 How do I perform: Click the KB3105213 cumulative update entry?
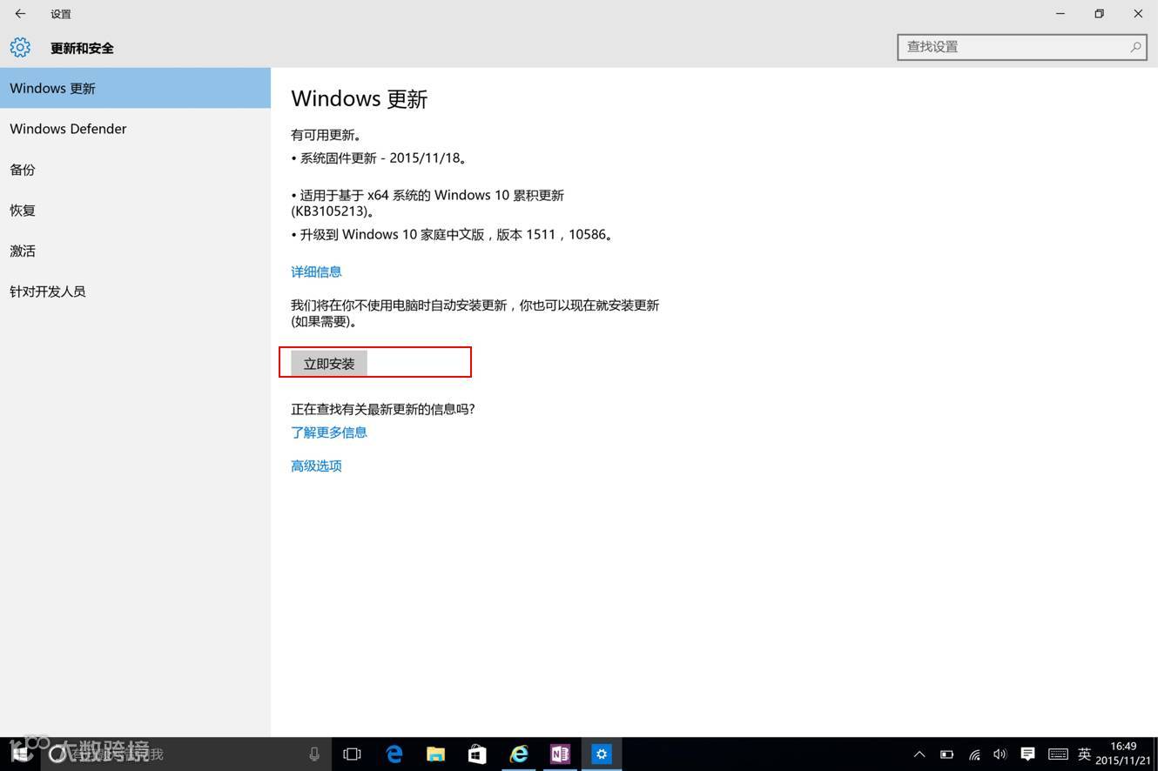click(x=428, y=203)
